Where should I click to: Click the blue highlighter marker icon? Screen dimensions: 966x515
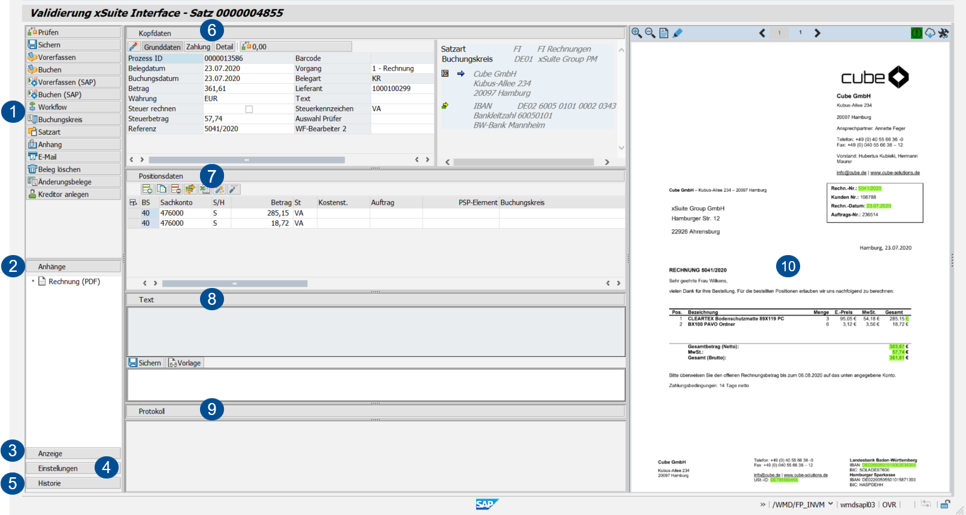[x=677, y=33]
